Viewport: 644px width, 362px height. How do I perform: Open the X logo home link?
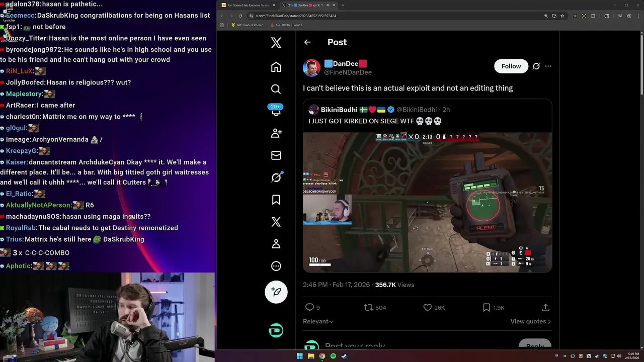pyautogui.click(x=276, y=42)
